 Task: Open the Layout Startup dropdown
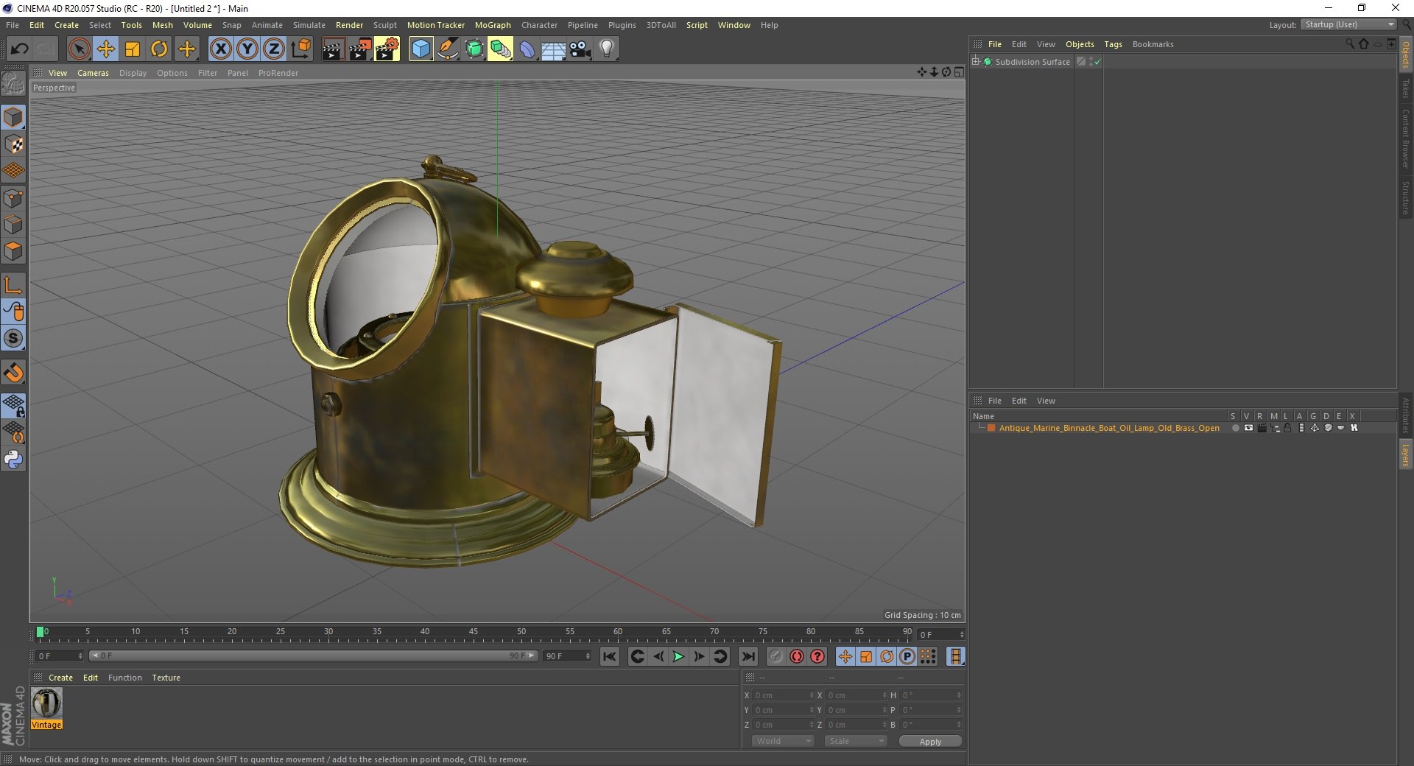1349,25
